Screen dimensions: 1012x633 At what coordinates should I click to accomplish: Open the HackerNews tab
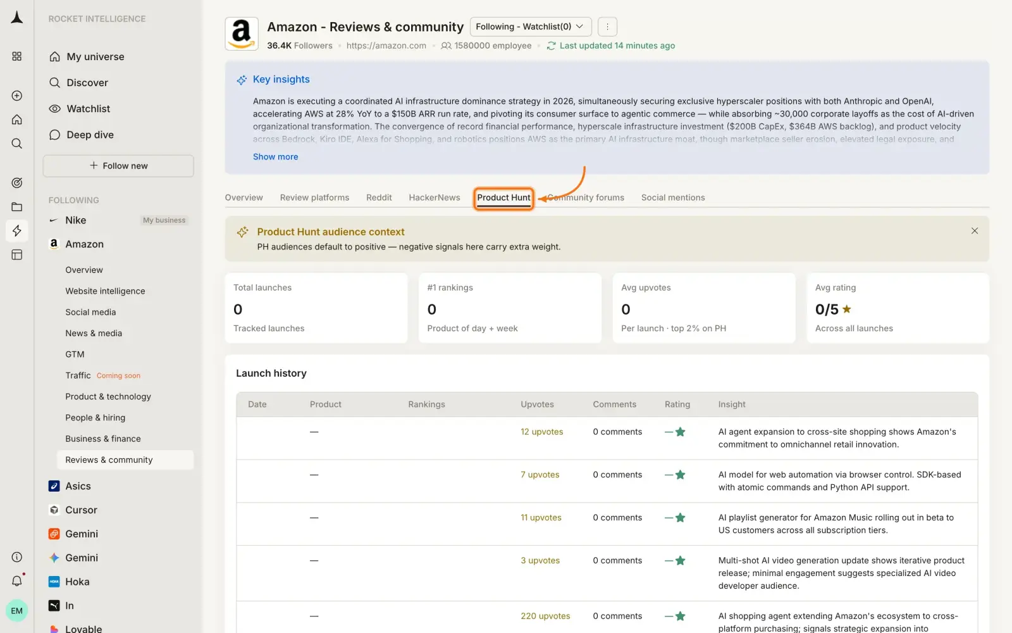435,197
